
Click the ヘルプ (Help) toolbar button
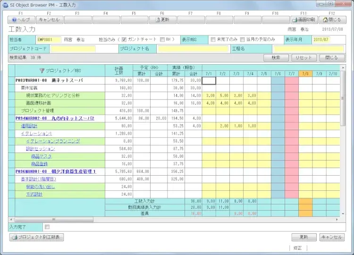coord(21,20)
